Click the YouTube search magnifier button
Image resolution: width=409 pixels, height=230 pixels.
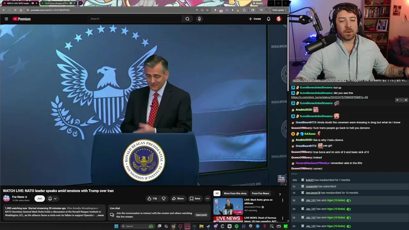coord(187,19)
